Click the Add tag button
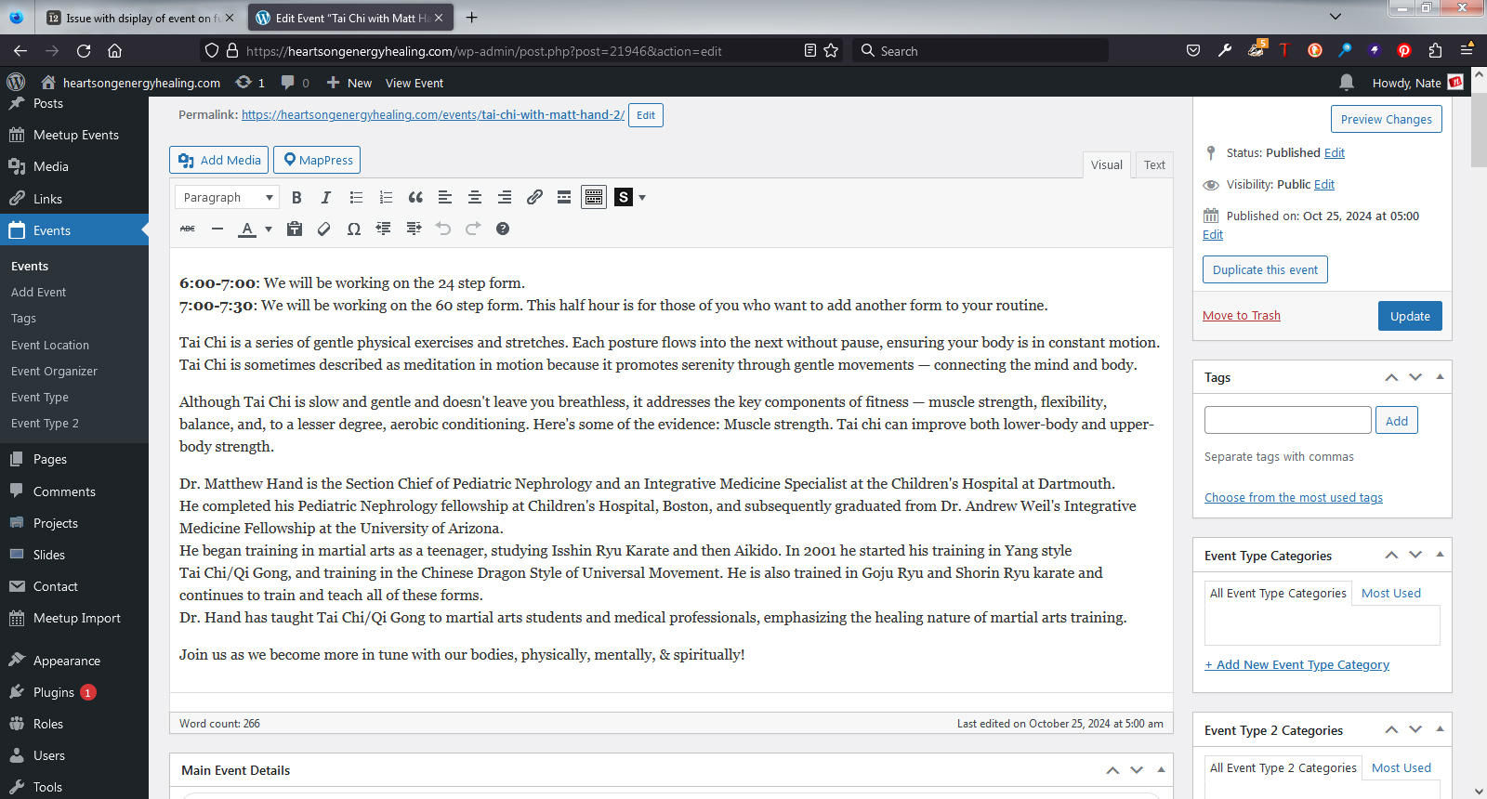The height and width of the screenshot is (799, 1487). click(x=1397, y=420)
